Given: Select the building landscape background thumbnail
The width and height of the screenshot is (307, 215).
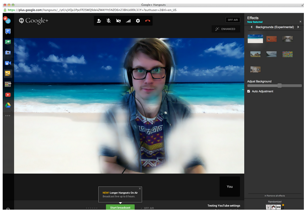Looking at the screenshot, I should [255, 54].
